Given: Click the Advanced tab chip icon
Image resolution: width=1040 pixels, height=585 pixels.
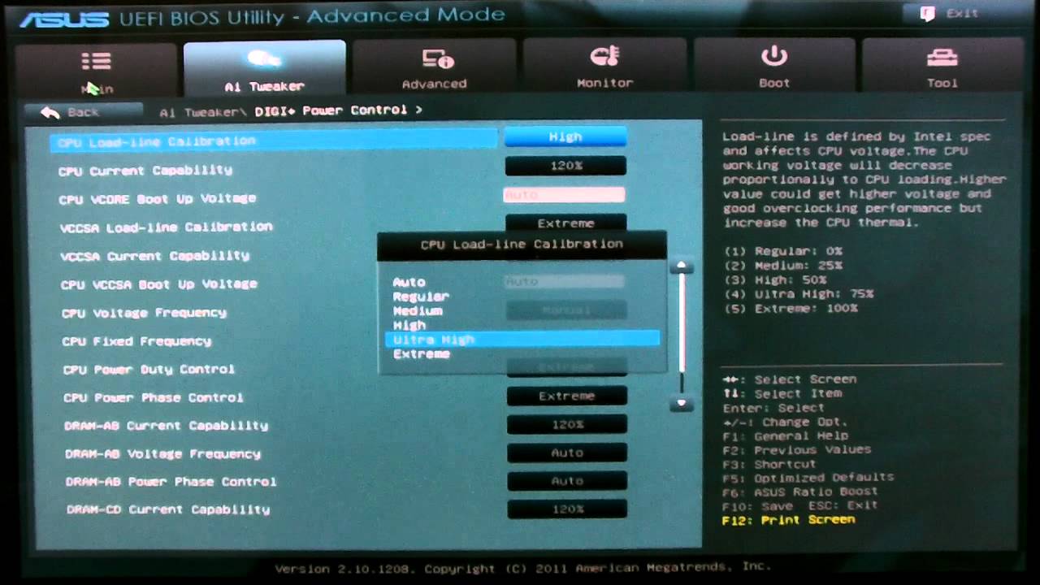Looking at the screenshot, I should [x=438, y=58].
